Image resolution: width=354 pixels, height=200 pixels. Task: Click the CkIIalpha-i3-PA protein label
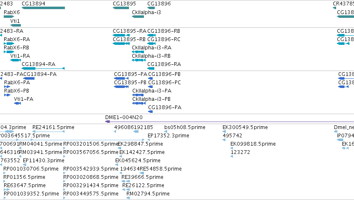[x=152, y=91]
